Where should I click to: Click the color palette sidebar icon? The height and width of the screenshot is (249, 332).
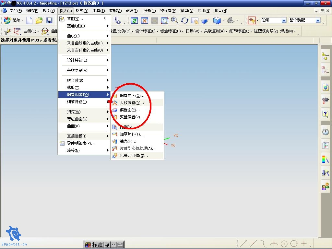tap(326, 159)
